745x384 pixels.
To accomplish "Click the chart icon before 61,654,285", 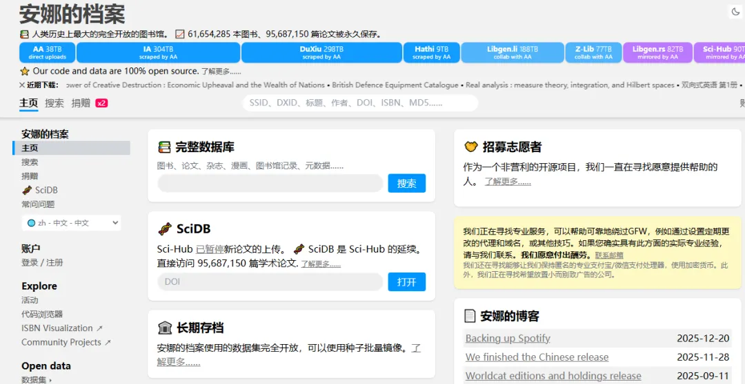I will [179, 34].
